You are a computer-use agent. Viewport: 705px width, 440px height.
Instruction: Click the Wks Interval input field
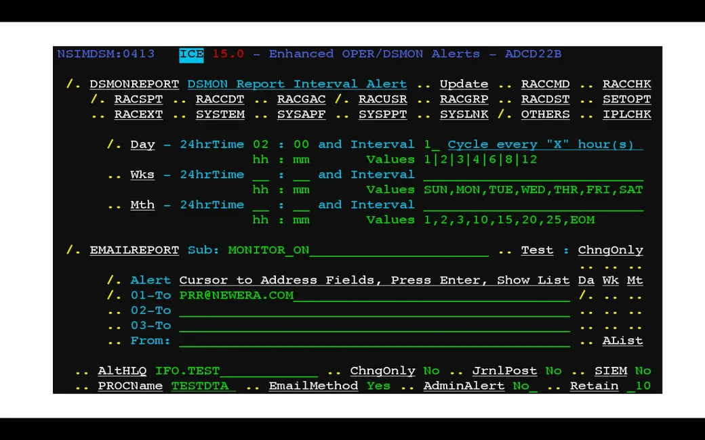(x=533, y=175)
